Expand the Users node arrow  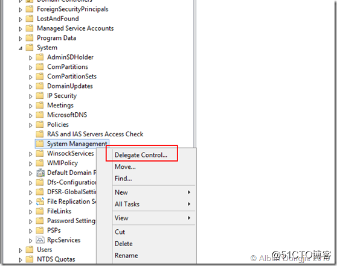[x=21, y=250]
